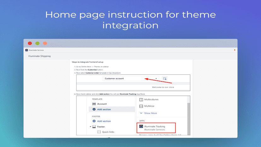261x147 pixels.
Task: Click the inspector selection icon beside the dropdown
Action: [x=165, y=79]
